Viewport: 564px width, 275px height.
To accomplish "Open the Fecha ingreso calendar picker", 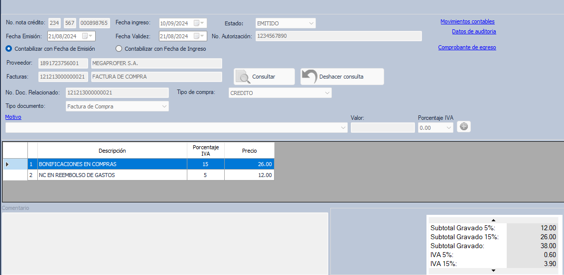I will pyautogui.click(x=199, y=23).
